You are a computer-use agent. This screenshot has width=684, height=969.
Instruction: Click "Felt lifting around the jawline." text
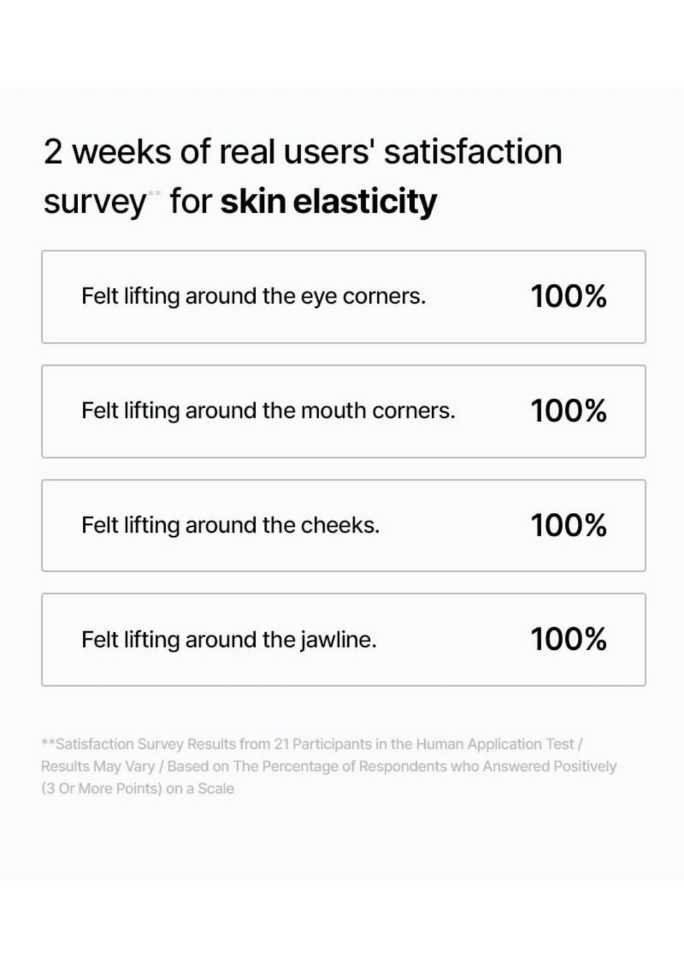click(x=229, y=640)
